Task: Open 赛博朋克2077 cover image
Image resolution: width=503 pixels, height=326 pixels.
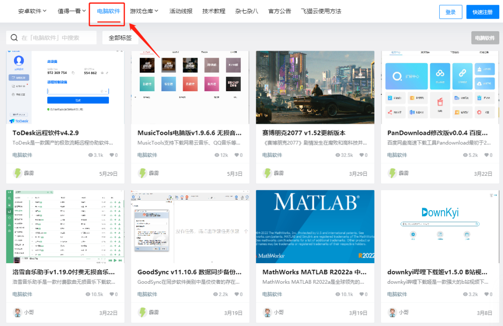Action: tap(315, 87)
